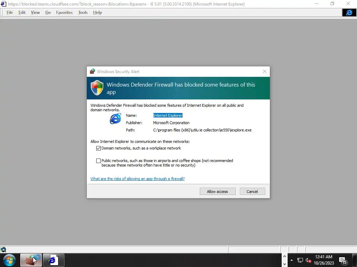Open the File menu
The image size is (357, 267).
tap(10, 13)
